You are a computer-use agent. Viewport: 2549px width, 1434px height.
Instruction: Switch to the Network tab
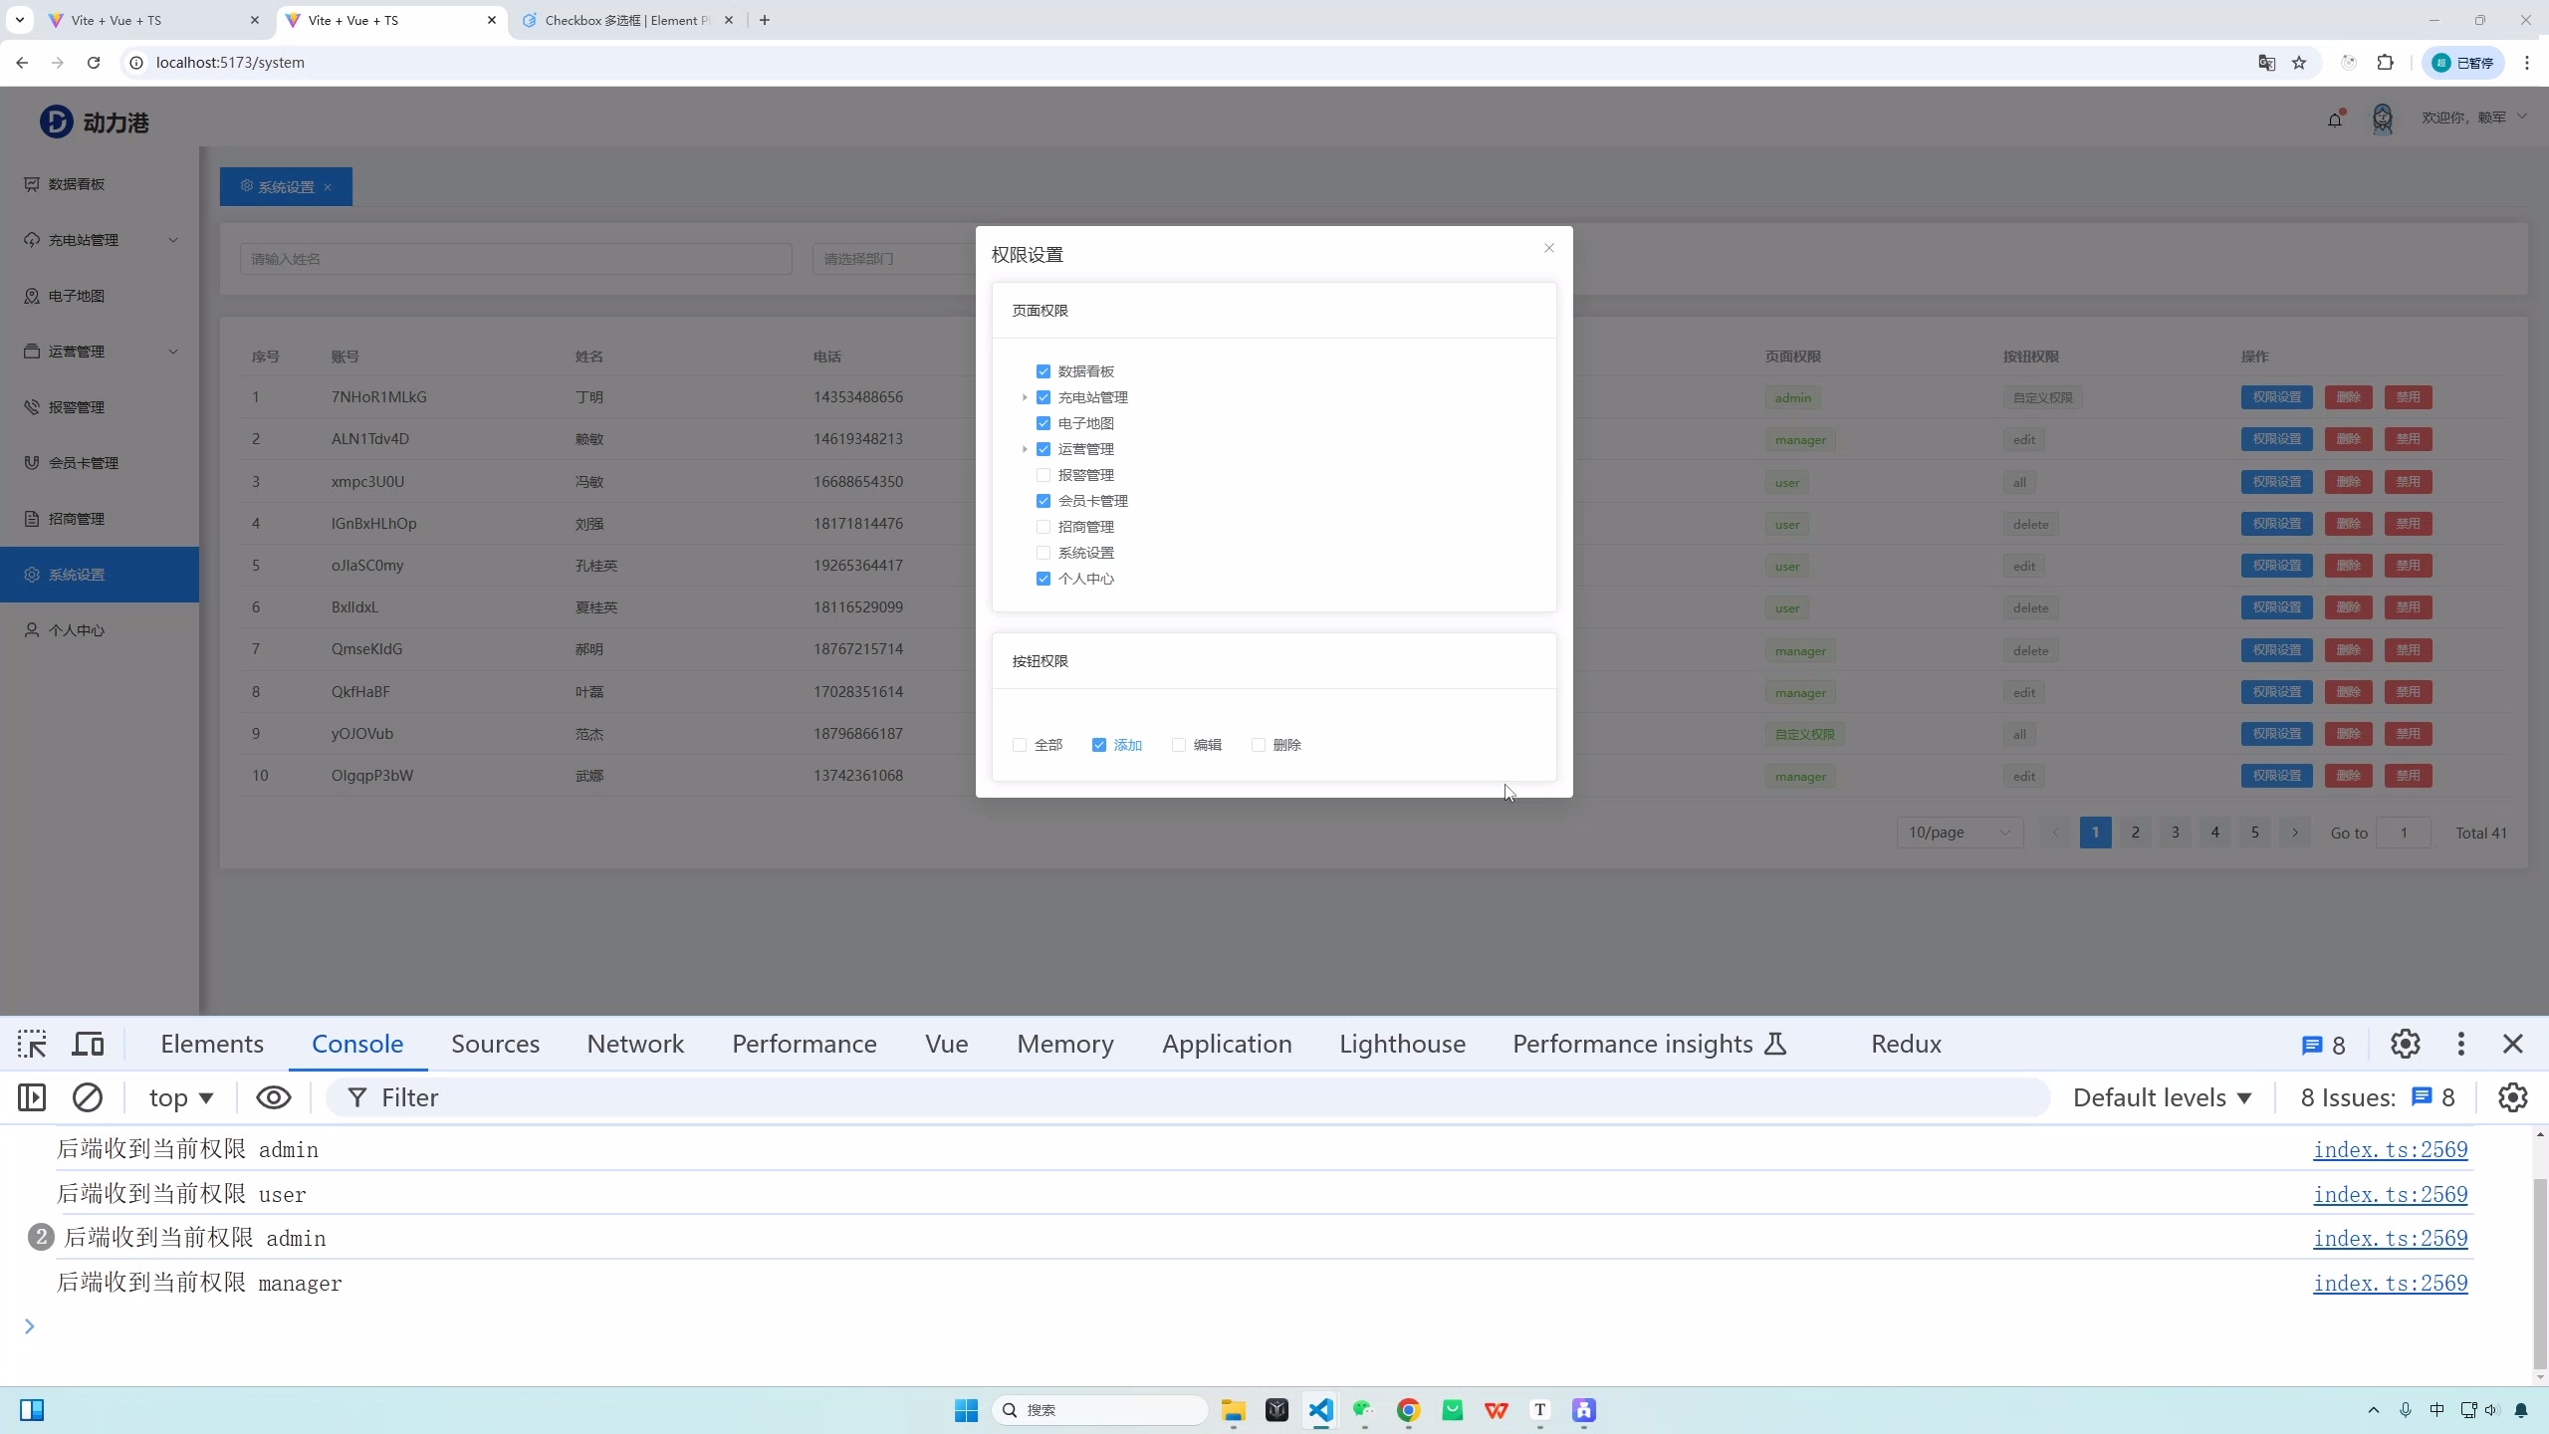635,1044
